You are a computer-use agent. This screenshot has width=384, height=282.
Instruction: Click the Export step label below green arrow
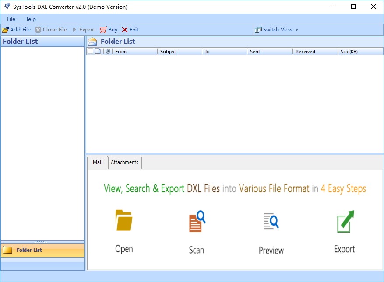click(344, 249)
